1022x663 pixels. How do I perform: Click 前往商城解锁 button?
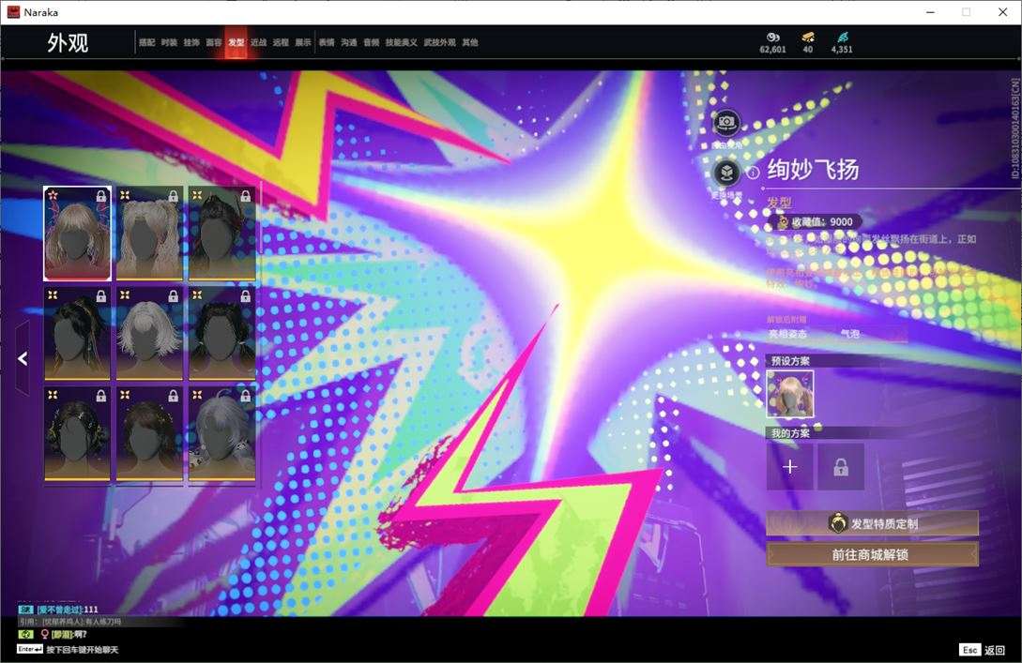pos(872,554)
